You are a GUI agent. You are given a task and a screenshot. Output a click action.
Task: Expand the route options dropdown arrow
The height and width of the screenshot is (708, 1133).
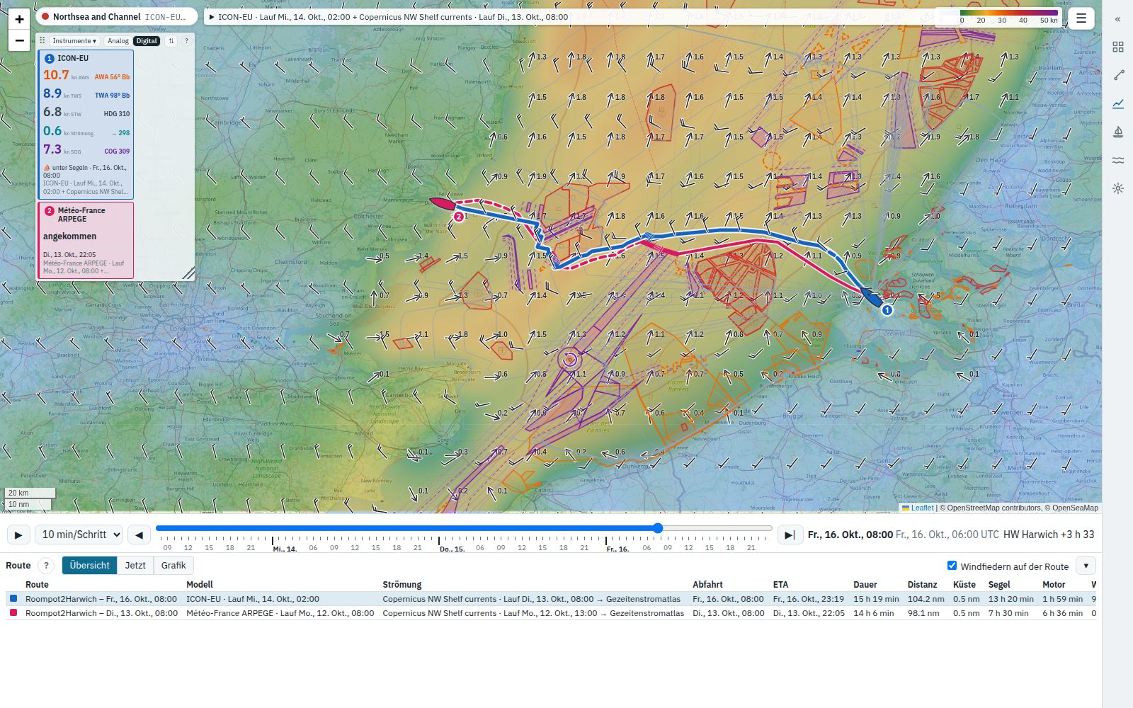[1086, 565]
